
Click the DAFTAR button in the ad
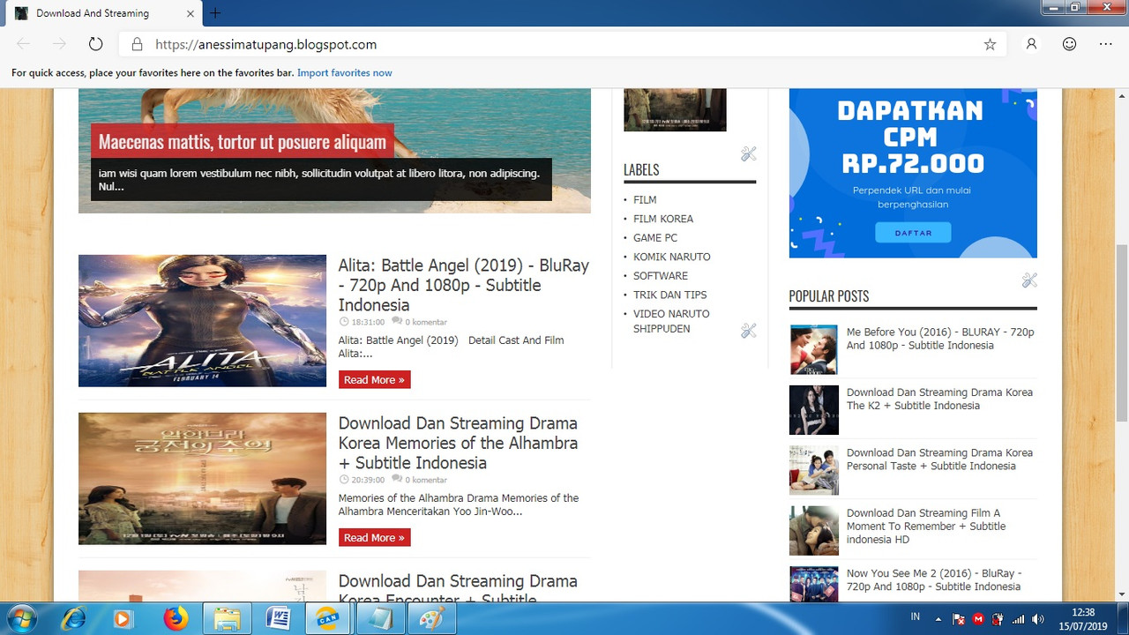(913, 233)
